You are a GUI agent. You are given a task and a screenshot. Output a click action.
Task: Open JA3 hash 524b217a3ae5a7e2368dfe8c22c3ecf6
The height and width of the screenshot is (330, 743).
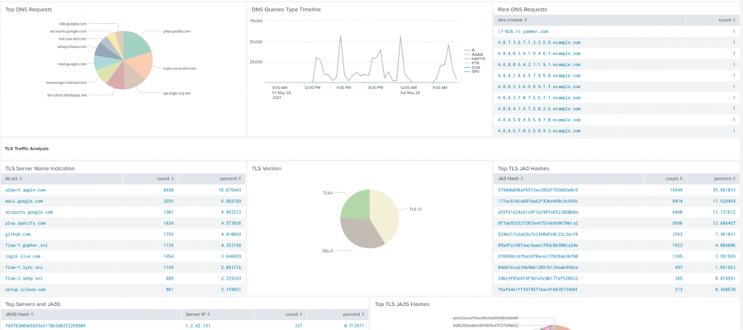[537, 234]
